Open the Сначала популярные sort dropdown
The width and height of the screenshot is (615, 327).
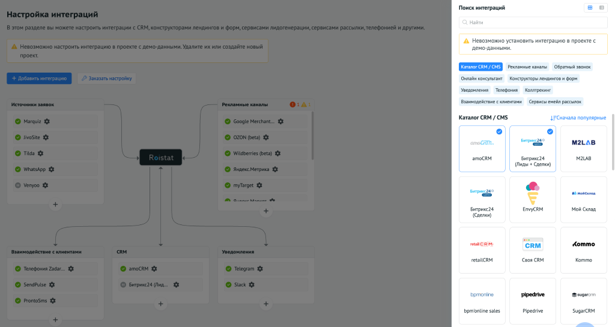click(x=578, y=118)
